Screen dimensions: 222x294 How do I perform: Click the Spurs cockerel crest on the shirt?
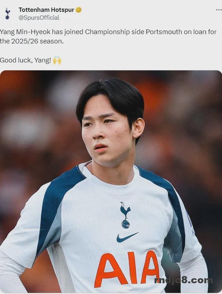click(x=125, y=215)
